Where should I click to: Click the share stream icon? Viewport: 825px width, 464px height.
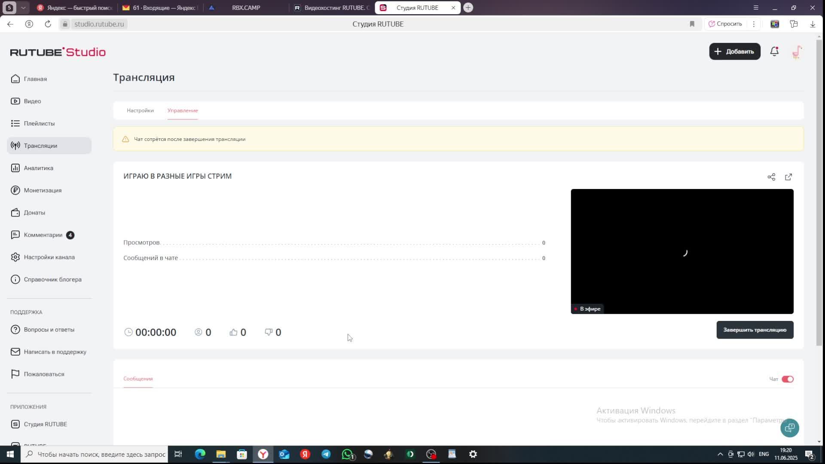click(771, 177)
